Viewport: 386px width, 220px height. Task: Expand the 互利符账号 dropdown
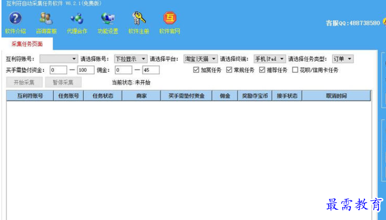(x=59, y=59)
